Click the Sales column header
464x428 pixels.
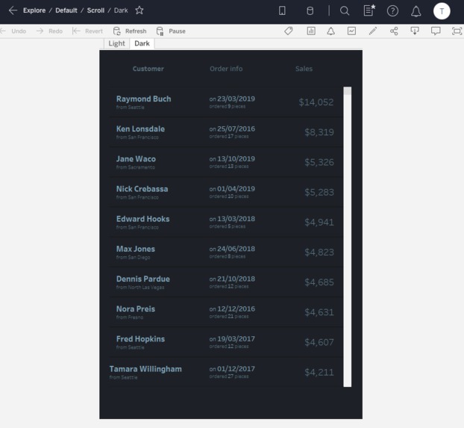coord(304,69)
